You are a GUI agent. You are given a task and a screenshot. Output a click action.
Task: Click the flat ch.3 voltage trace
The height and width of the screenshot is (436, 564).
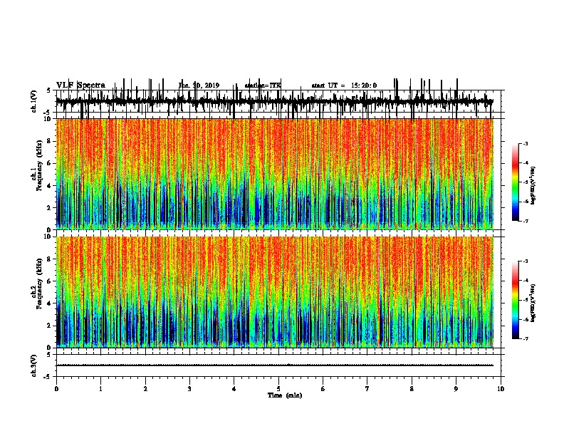pos(274,365)
